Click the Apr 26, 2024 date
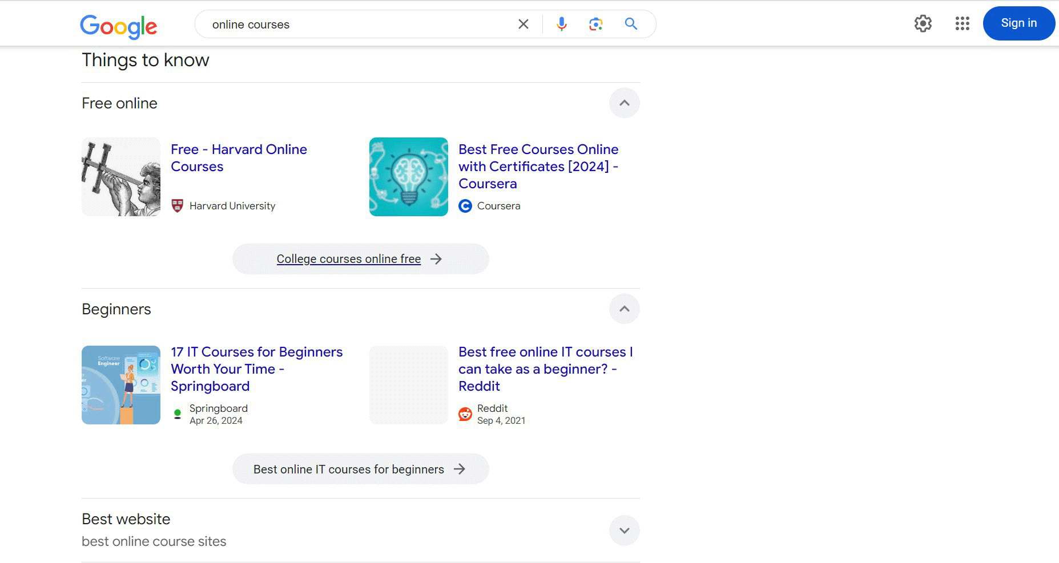This screenshot has width=1059, height=563. pyautogui.click(x=216, y=421)
